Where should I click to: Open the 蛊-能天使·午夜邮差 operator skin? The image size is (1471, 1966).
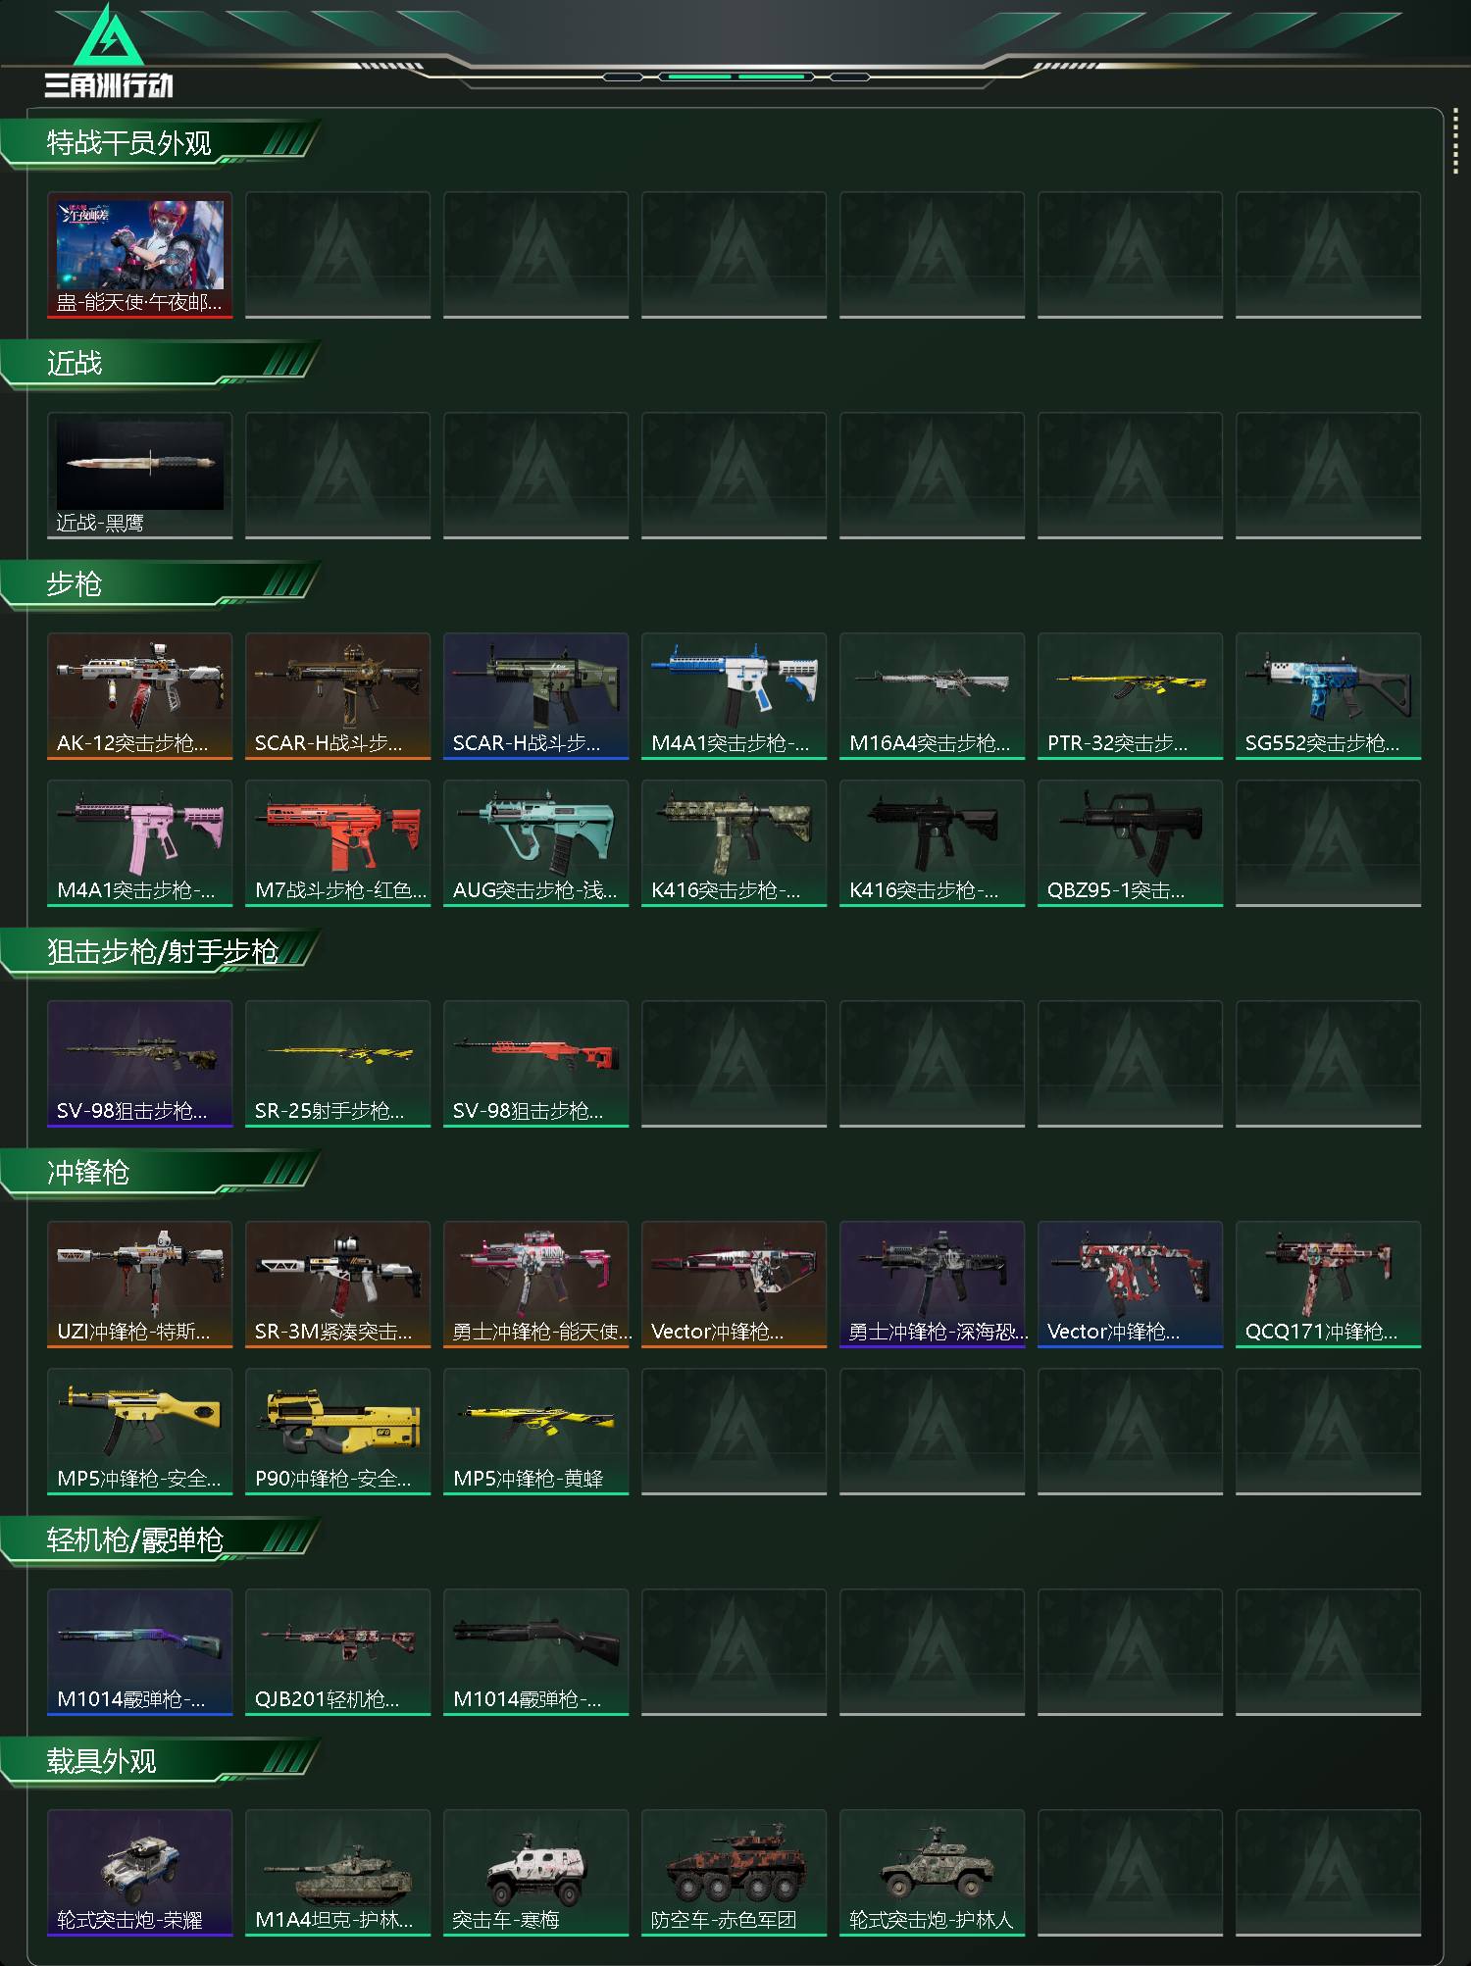140,255
